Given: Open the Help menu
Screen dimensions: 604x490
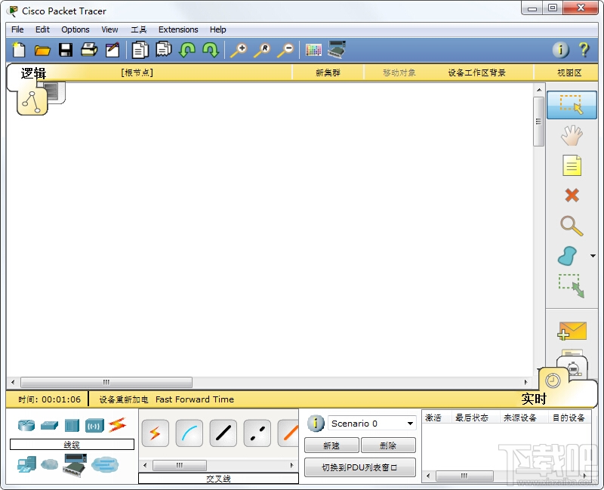Looking at the screenshot, I should click(x=217, y=29).
